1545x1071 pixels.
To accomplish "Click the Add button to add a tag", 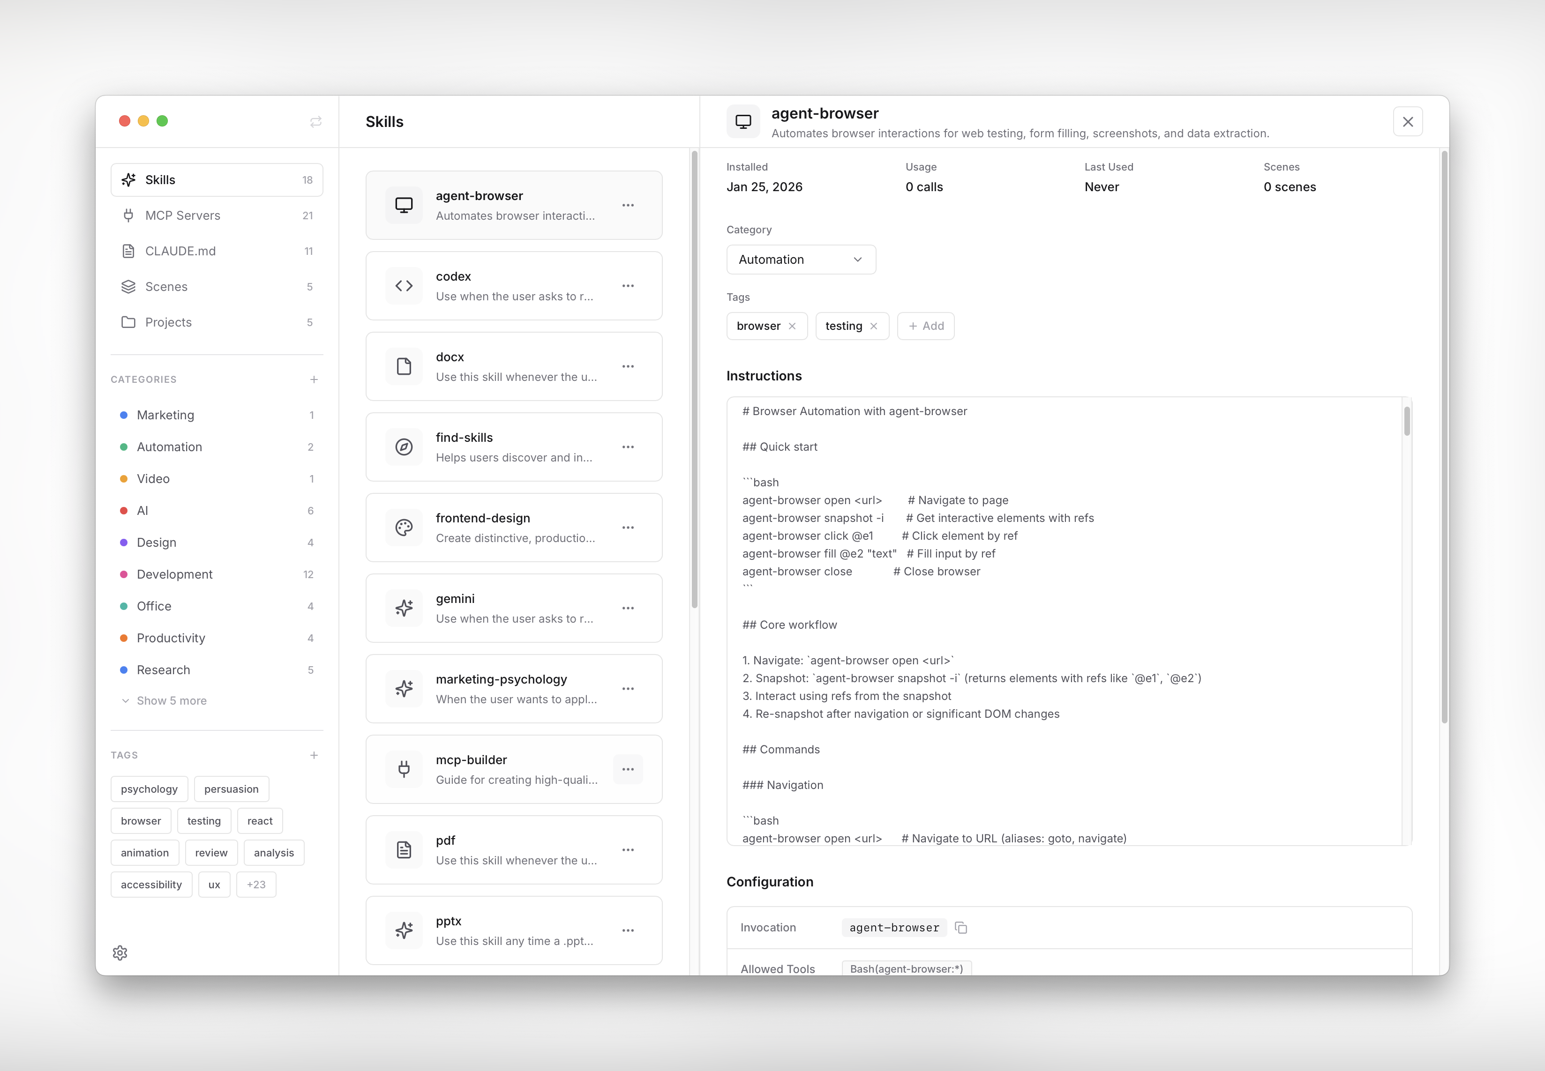I will 925,326.
